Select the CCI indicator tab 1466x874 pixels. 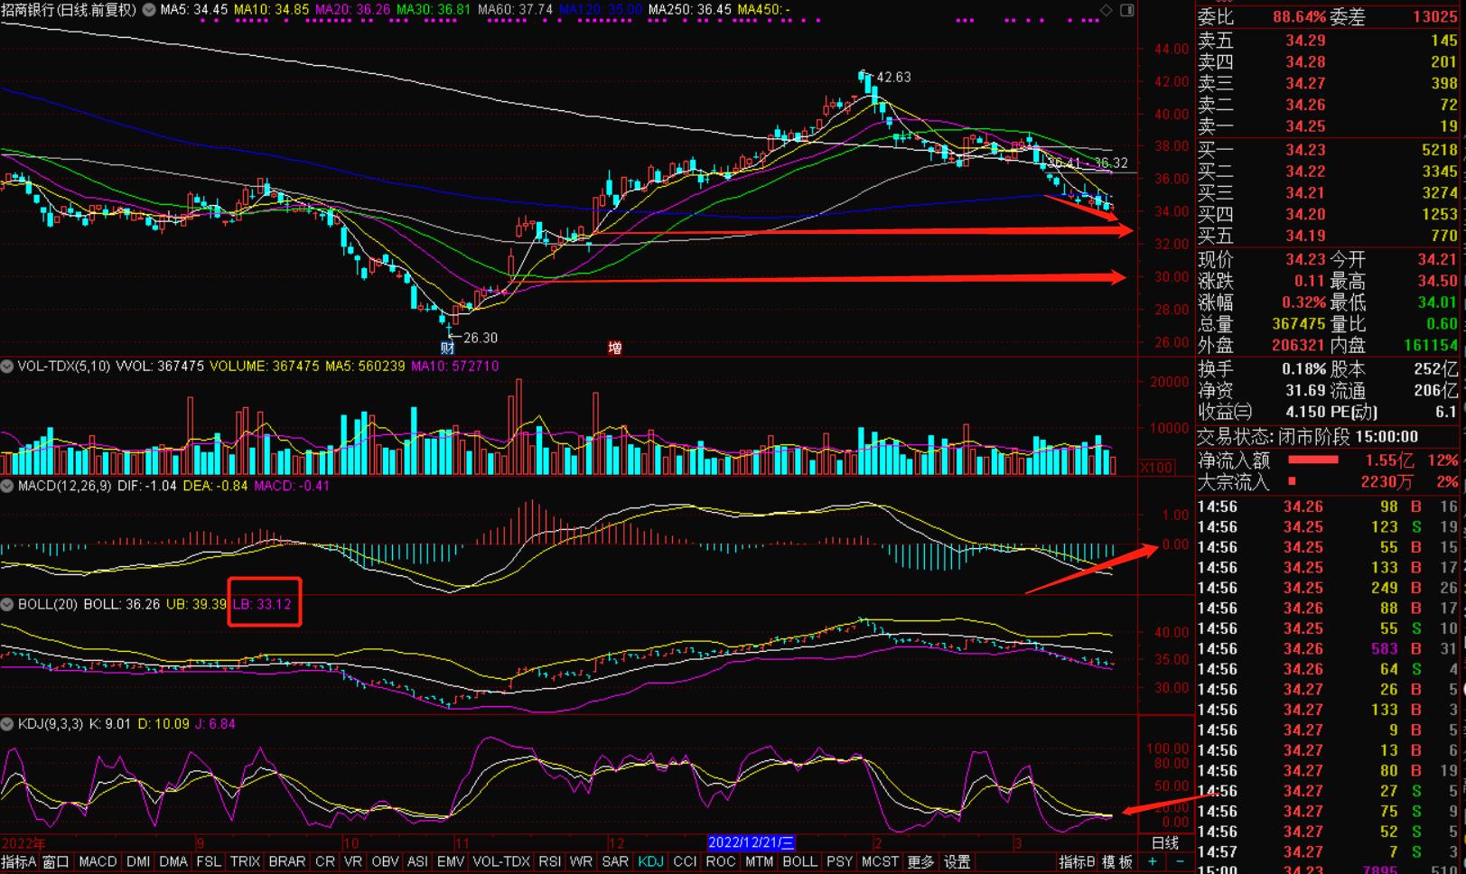[x=686, y=862]
